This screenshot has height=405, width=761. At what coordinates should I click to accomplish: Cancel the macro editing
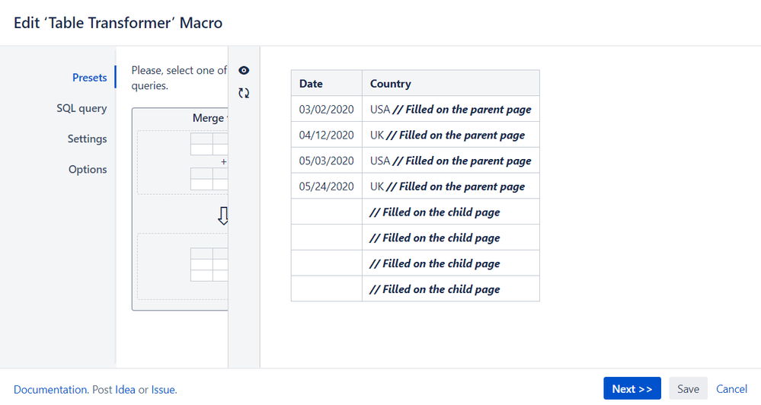[x=731, y=388]
